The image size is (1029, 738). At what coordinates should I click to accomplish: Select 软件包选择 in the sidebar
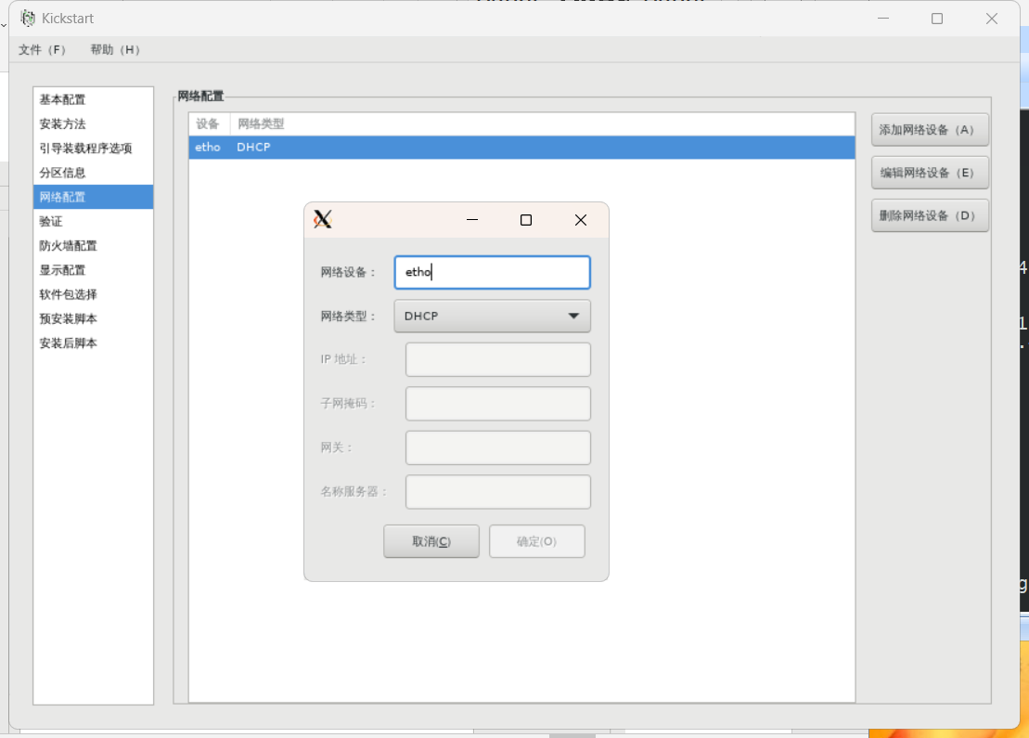[93, 294]
